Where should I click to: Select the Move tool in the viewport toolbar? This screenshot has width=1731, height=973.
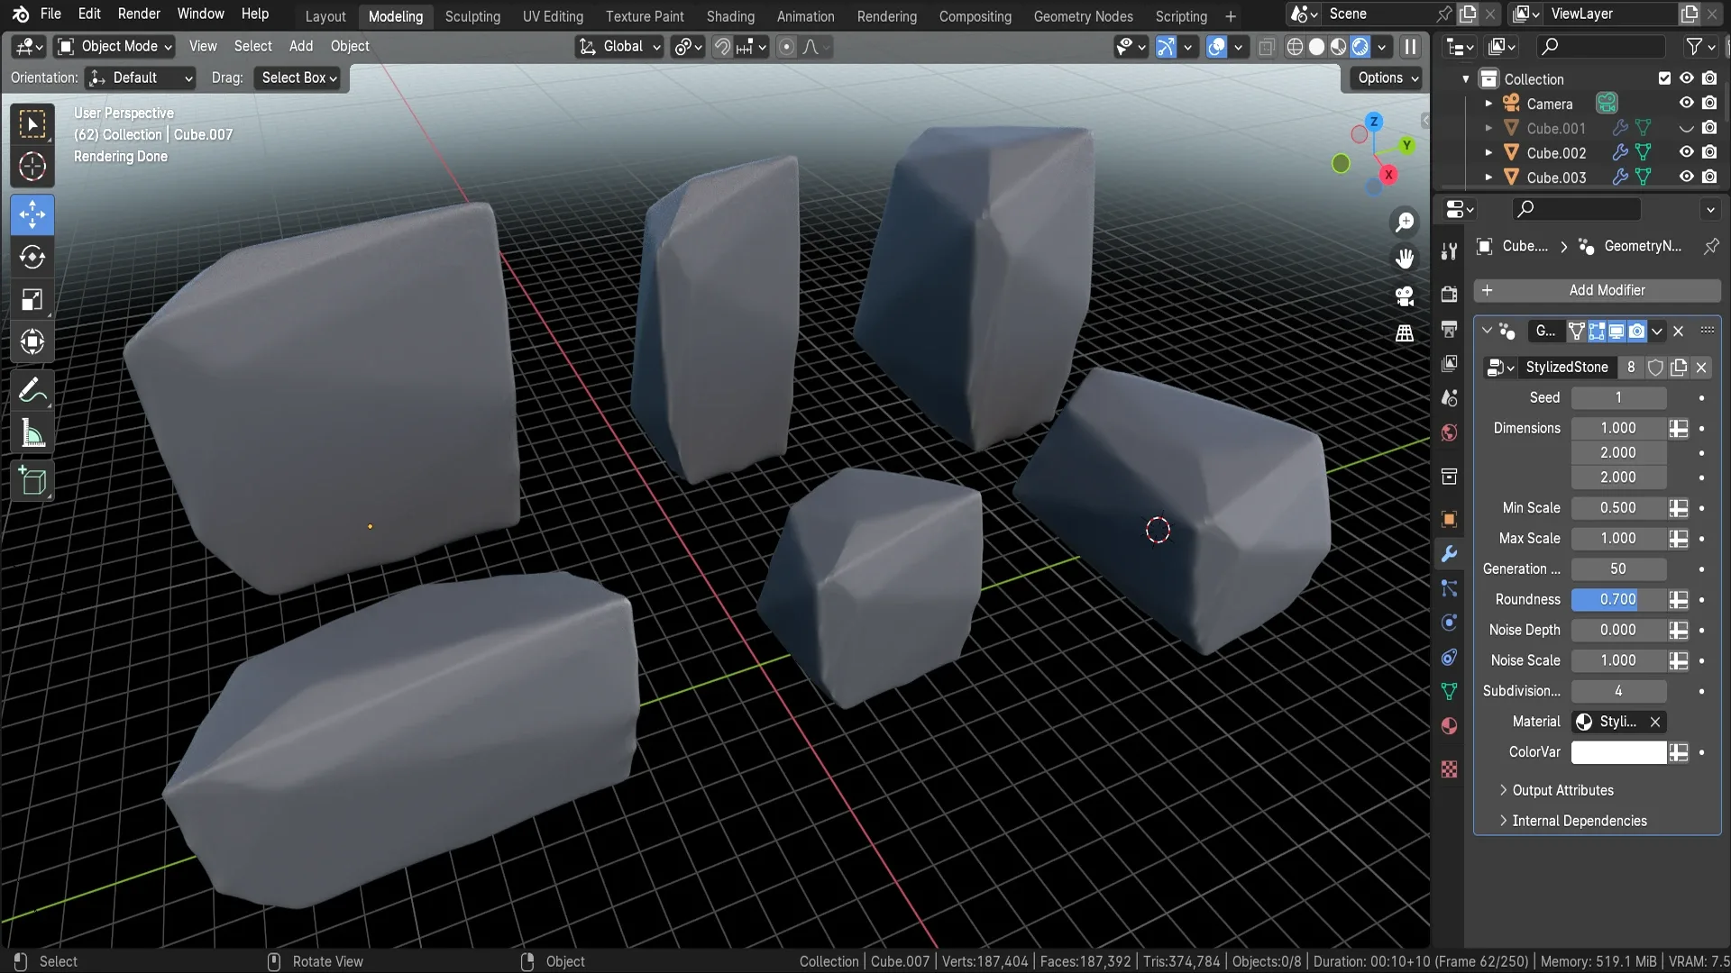32,214
